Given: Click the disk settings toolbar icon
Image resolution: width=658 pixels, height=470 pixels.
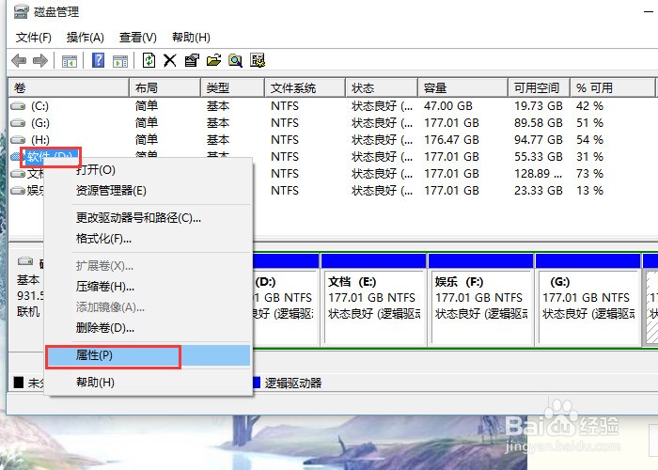Looking at the screenshot, I should pos(258,60).
